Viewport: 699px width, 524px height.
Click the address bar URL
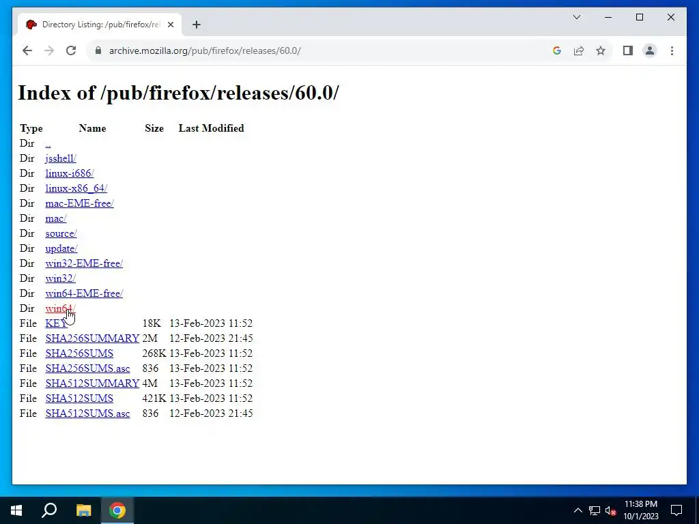(205, 50)
